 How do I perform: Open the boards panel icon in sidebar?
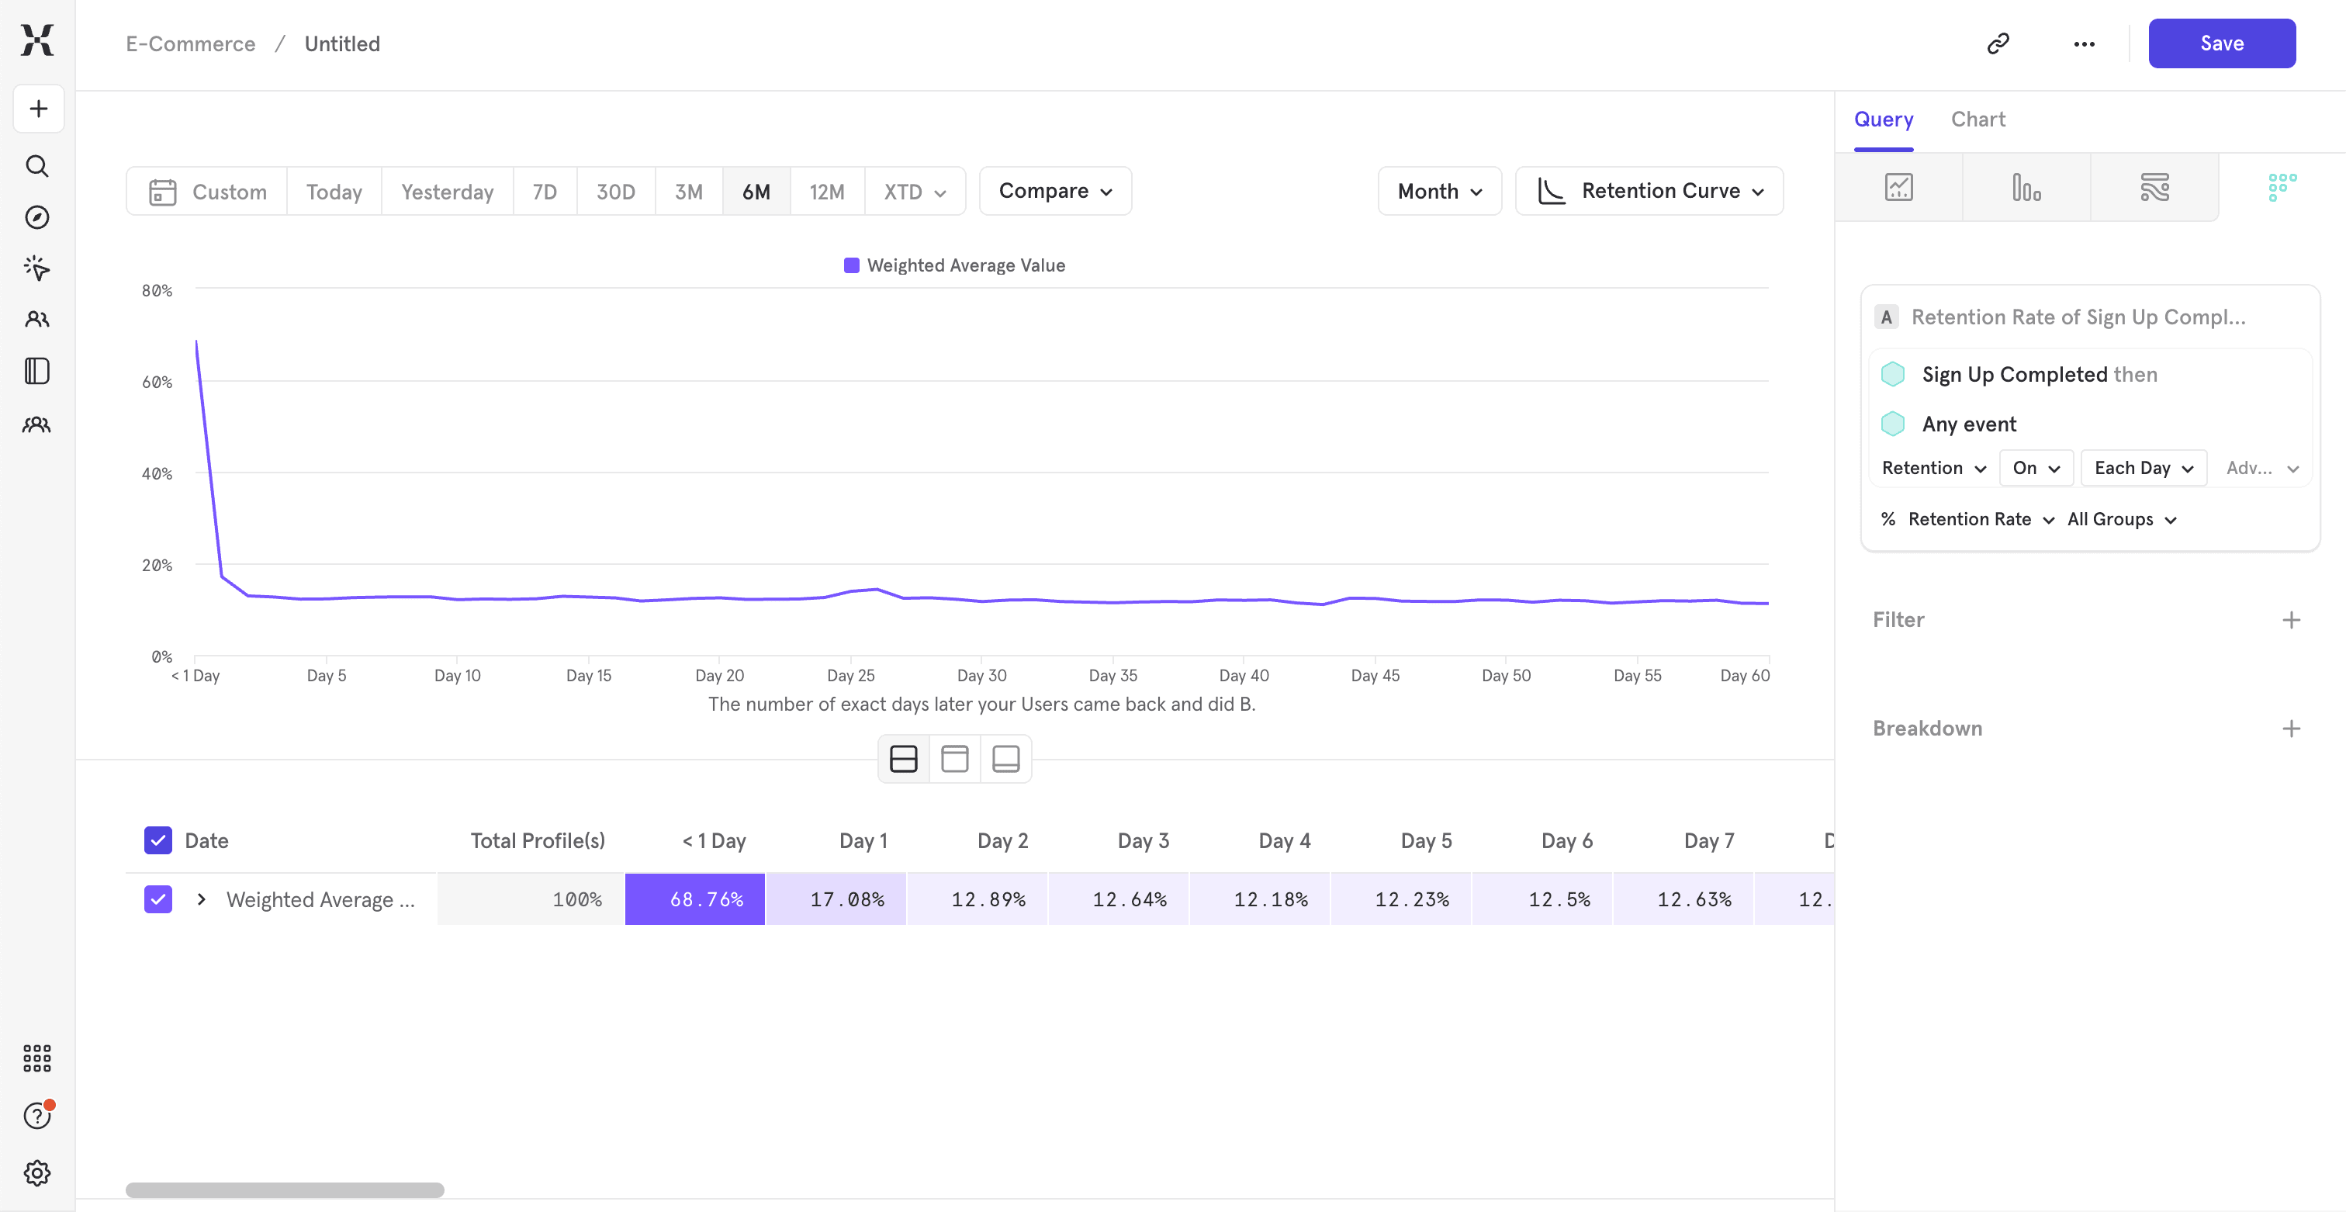coord(36,371)
